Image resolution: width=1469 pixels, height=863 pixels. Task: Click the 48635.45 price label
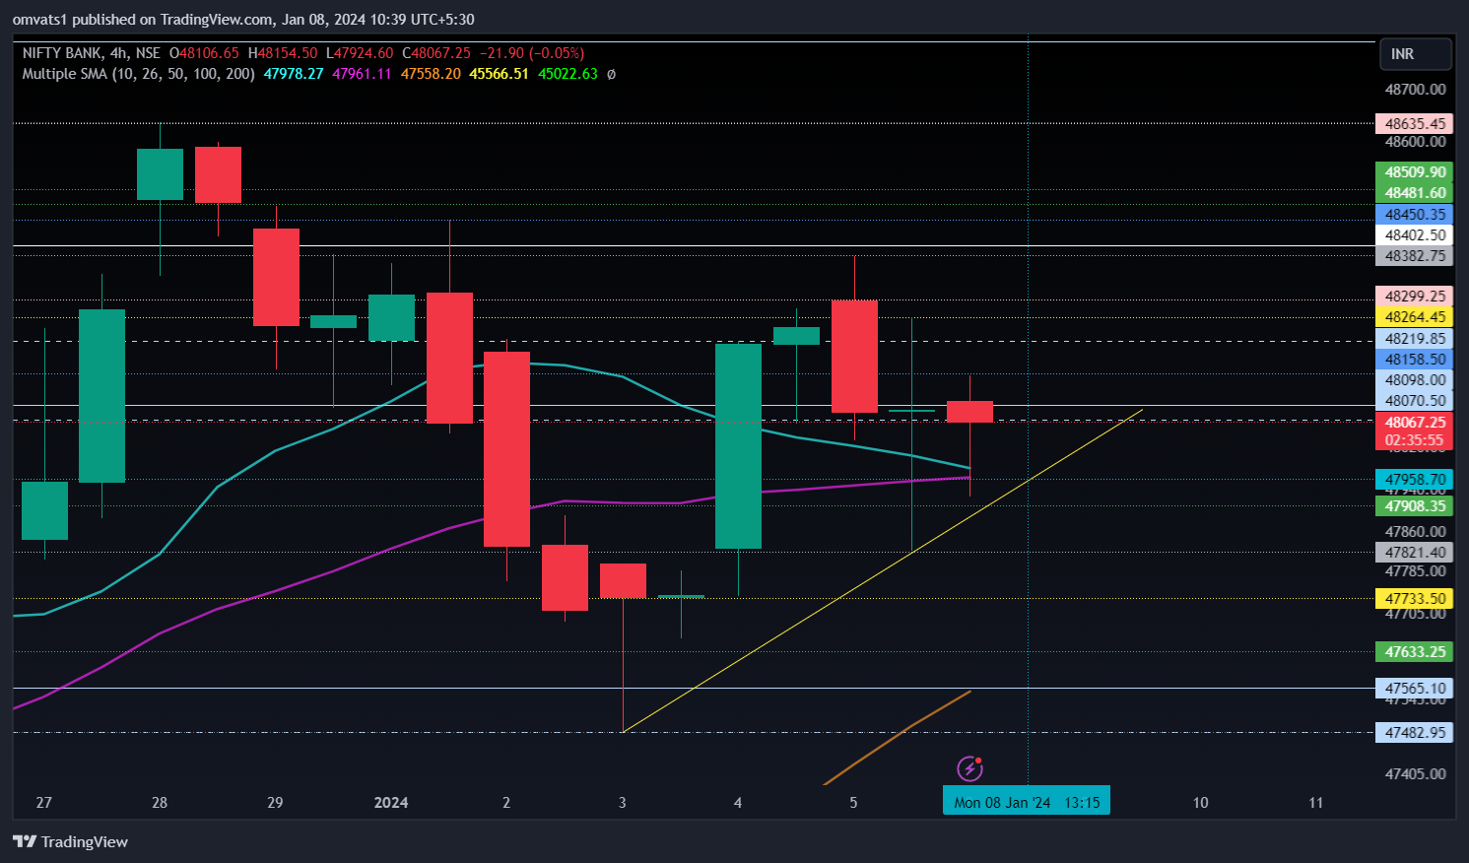1414,124
